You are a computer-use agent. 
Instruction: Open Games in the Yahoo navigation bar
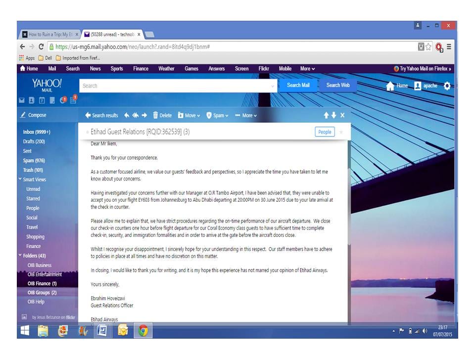191,69
